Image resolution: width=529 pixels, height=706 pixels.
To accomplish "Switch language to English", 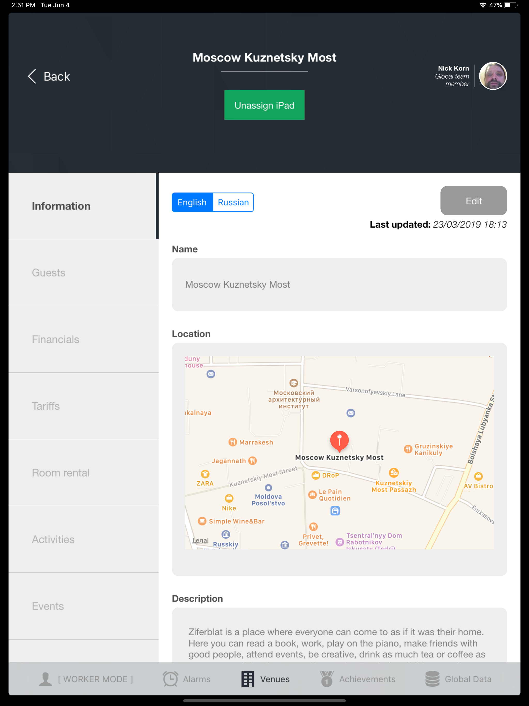I will (192, 202).
